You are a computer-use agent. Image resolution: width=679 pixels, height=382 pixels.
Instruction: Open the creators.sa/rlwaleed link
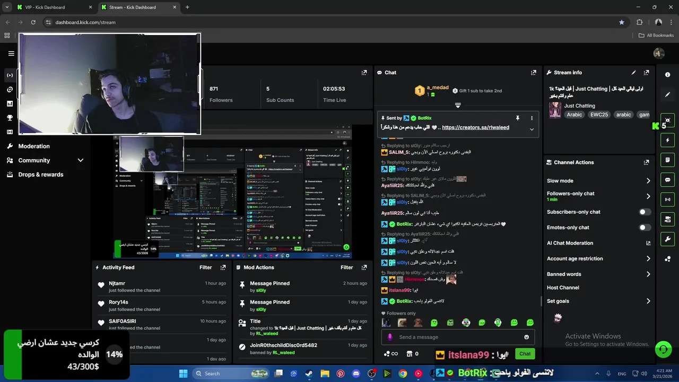coord(475,128)
